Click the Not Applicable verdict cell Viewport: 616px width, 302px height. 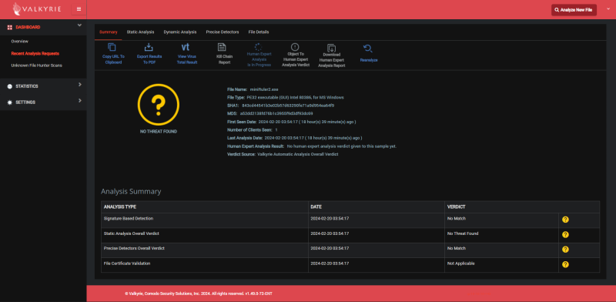click(x=460, y=263)
